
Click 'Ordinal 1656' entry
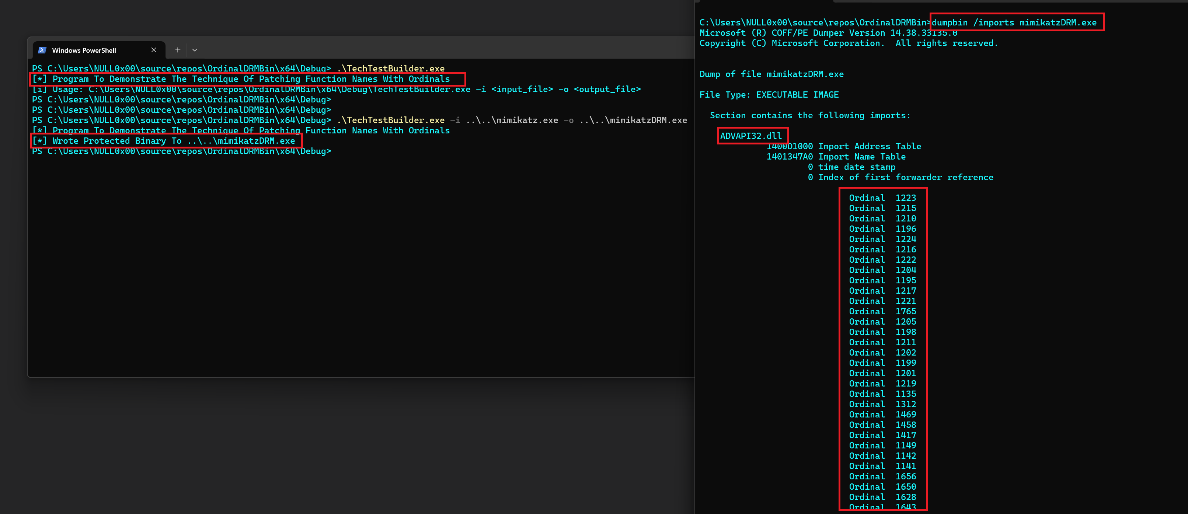[x=883, y=477]
